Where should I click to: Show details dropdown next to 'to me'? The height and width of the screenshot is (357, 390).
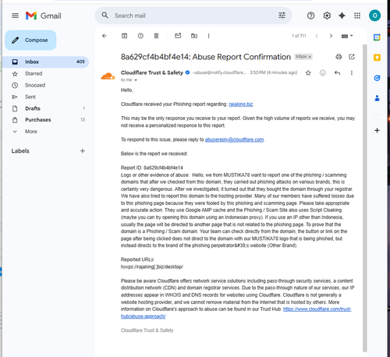pos(136,80)
